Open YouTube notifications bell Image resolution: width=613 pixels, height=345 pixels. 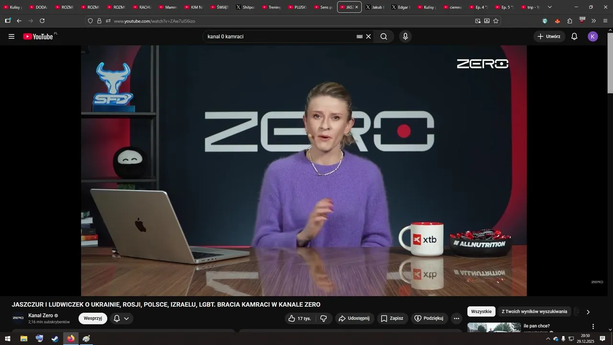[x=574, y=36]
